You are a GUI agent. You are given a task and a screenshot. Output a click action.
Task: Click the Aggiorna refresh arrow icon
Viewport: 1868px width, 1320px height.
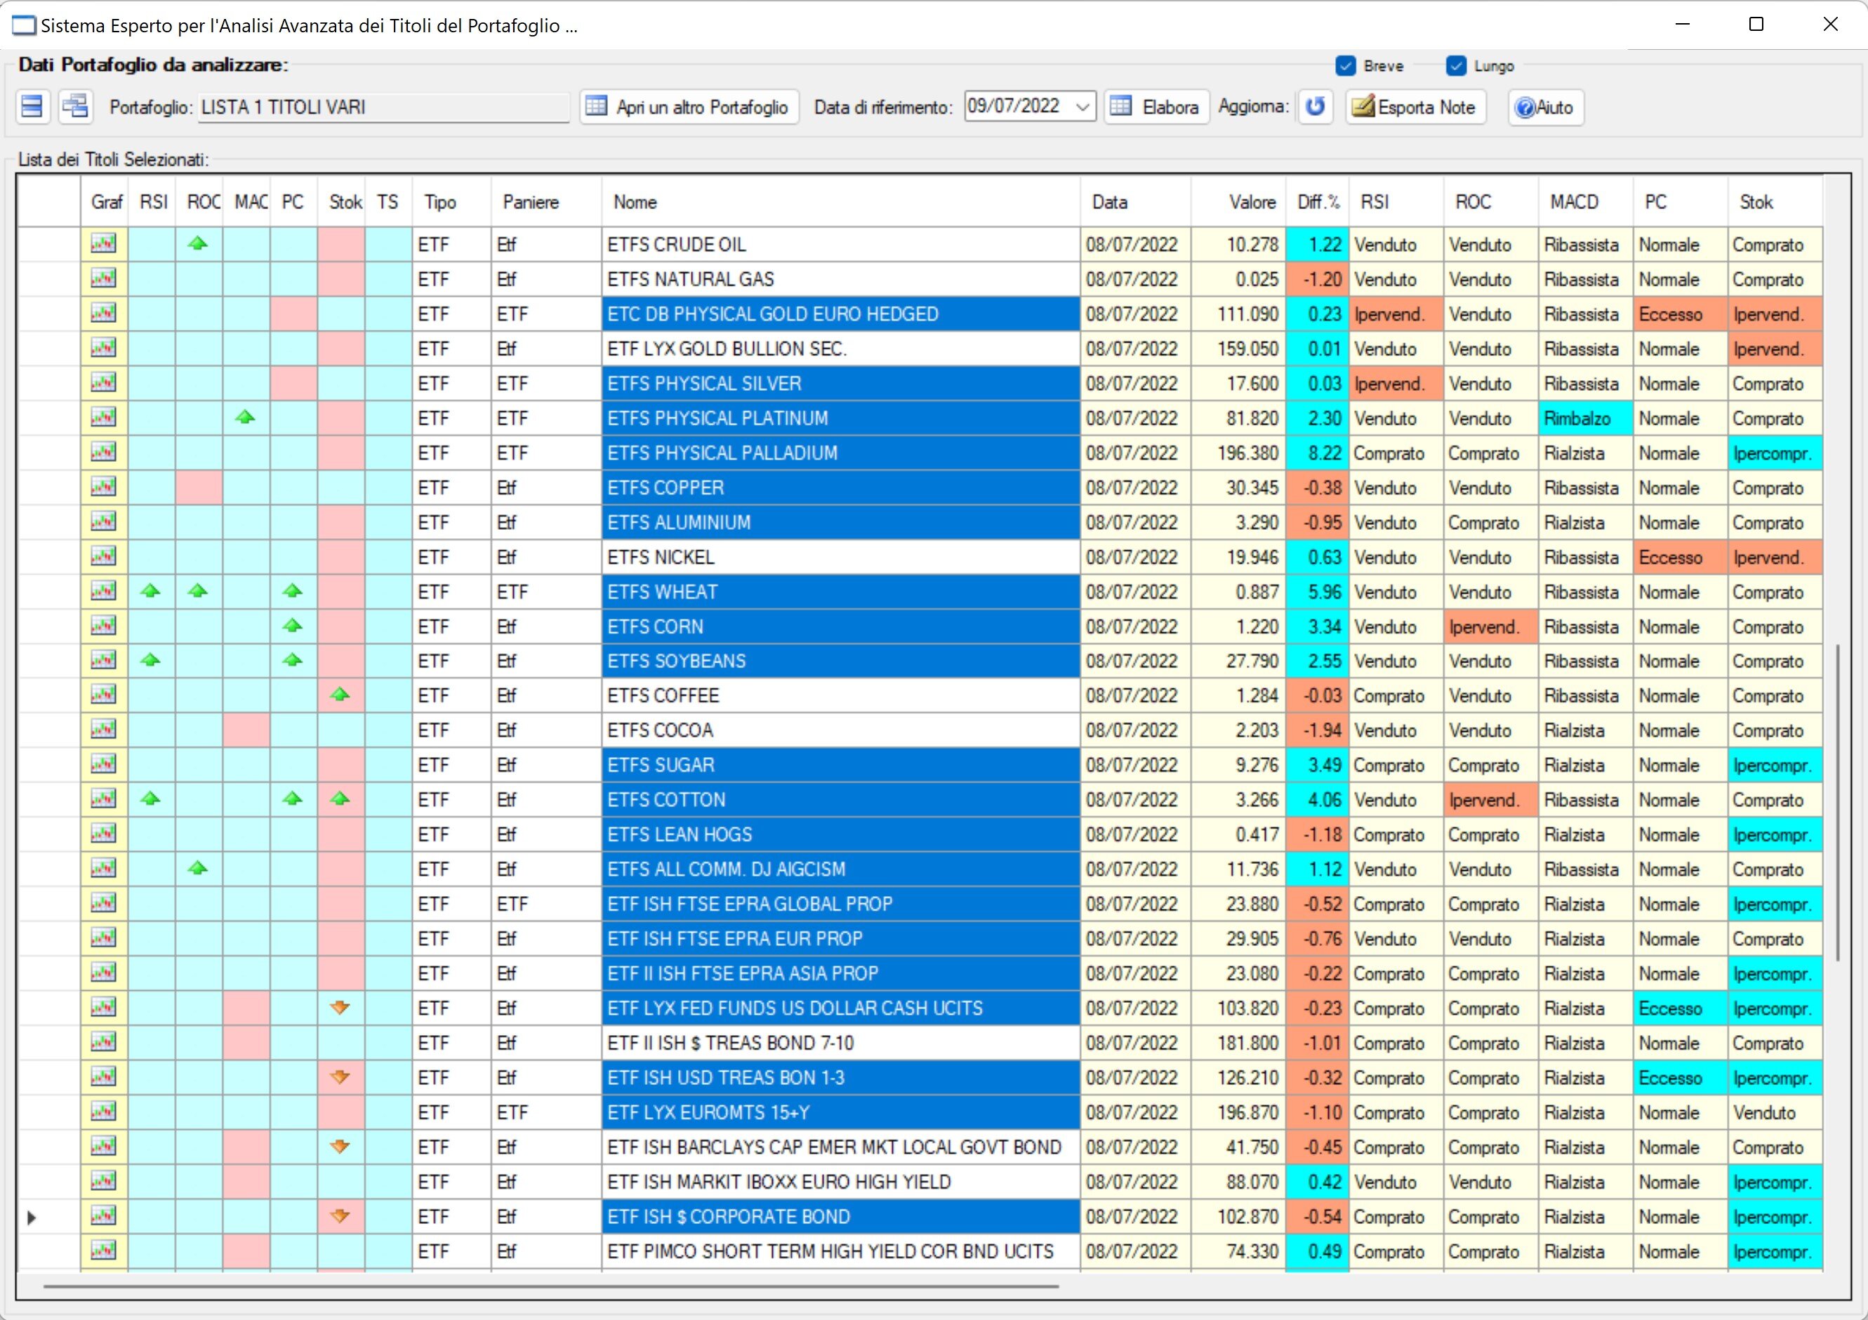point(1315,107)
